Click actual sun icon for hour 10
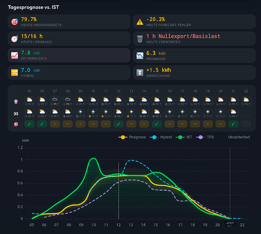Image resolution: width=261 pixels, height=234 pixels. [x=93, y=112]
